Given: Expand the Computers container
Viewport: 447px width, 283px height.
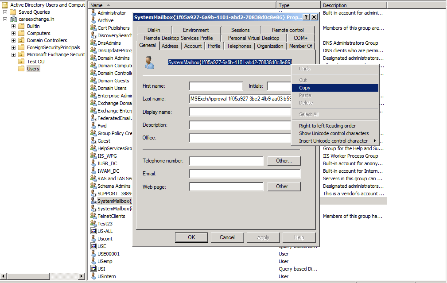Looking at the screenshot, I should coord(13,33).
